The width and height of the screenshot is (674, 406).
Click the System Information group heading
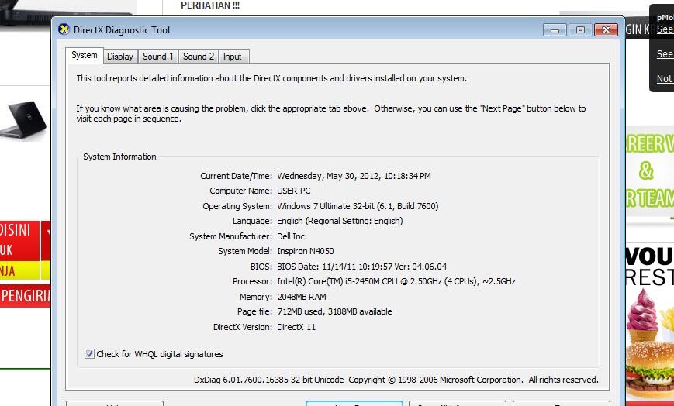click(119, 157)
